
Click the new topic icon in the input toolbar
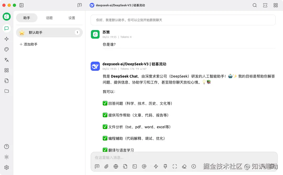[97, 166]
